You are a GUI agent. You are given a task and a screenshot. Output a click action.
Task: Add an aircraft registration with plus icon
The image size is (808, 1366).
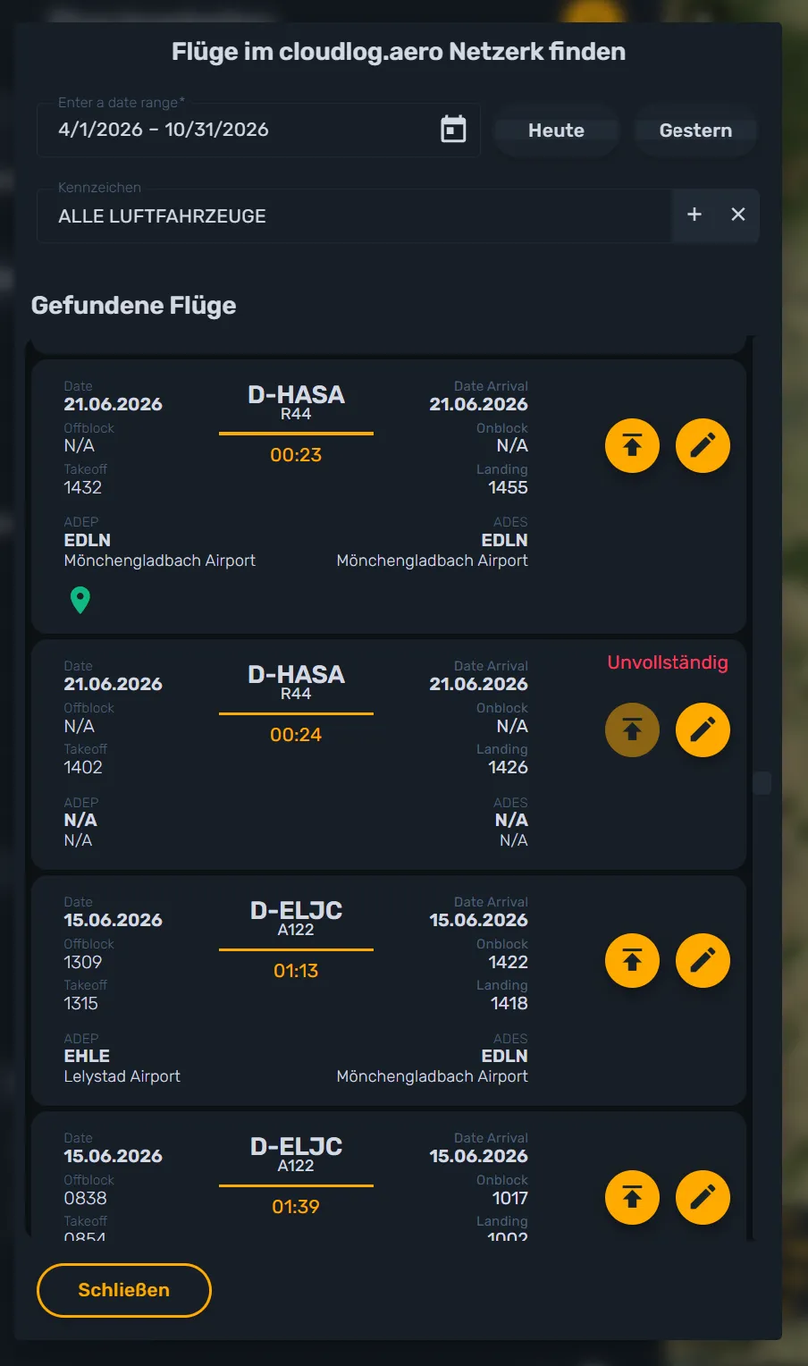694,215
